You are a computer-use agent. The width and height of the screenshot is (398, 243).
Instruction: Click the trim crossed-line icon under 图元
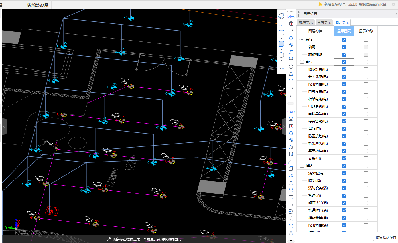291,95
